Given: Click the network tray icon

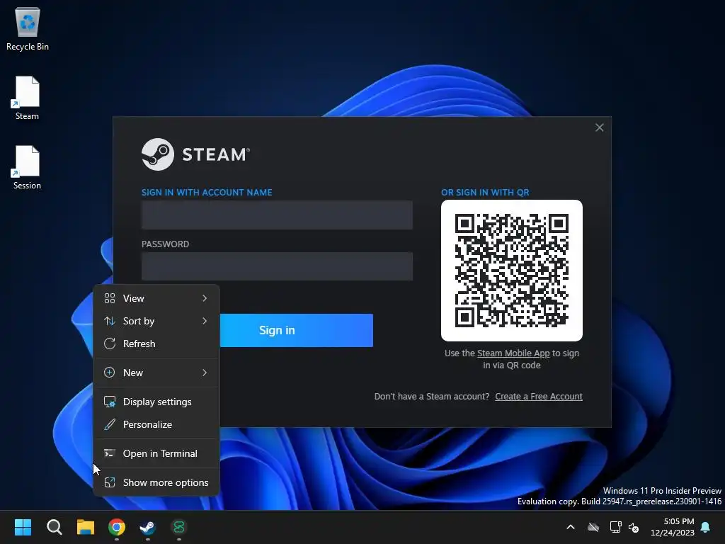Looking at the screenshot, I should tap(615, 527).
